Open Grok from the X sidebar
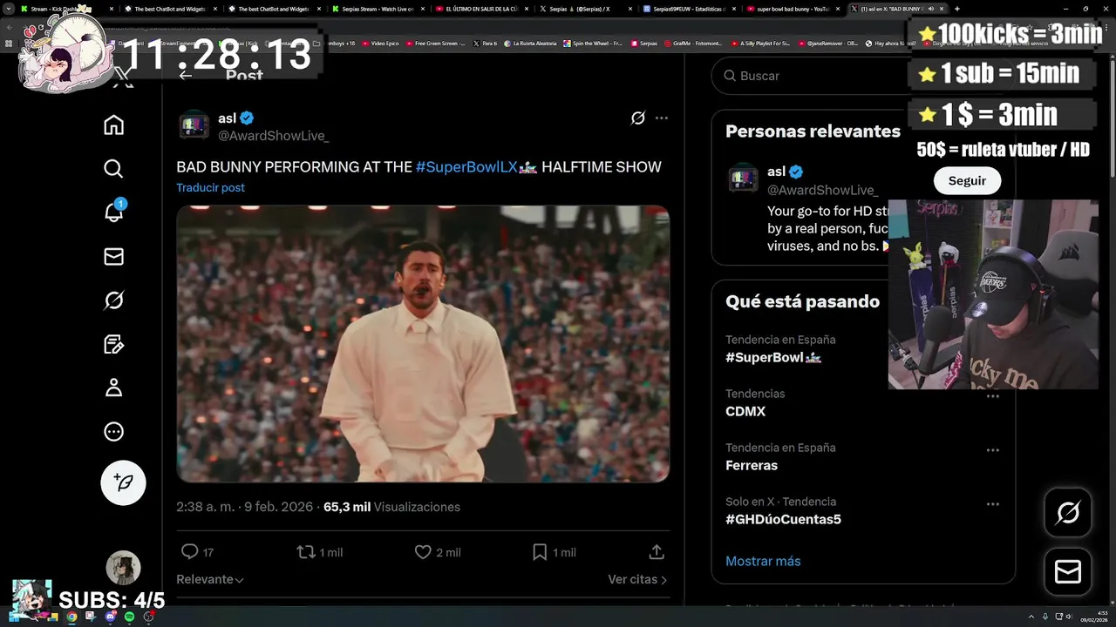This screenshot has height=627, width=1116. pyautogui.click(x=113, y=300)
